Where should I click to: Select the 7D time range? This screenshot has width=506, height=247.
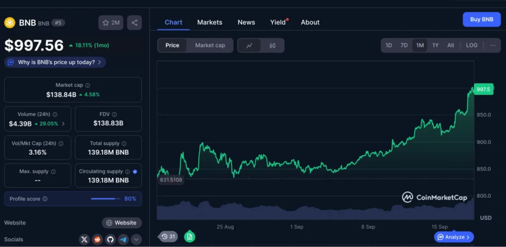tap(404, 45)
